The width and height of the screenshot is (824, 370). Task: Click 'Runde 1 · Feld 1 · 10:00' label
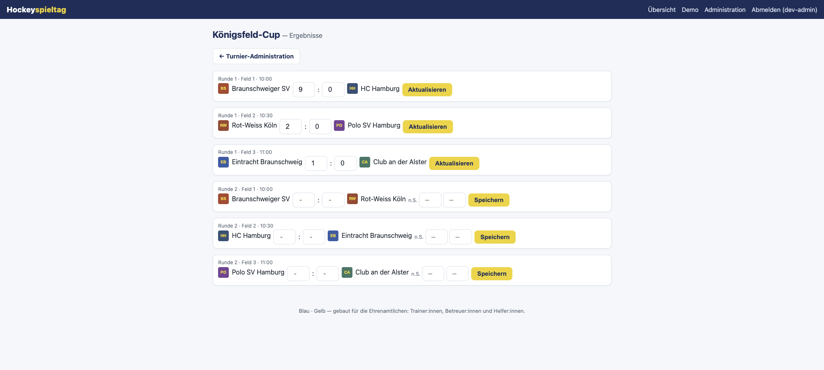pyautogui.click(x=245, y=79)
